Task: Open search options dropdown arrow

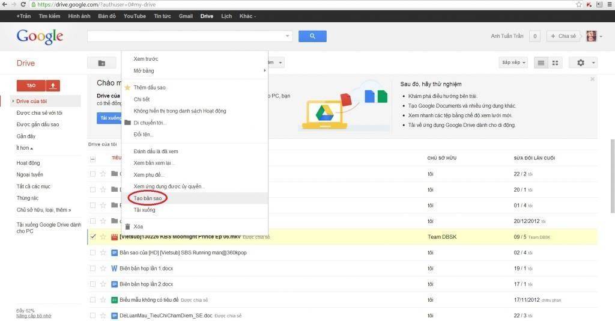Action: 288,36
